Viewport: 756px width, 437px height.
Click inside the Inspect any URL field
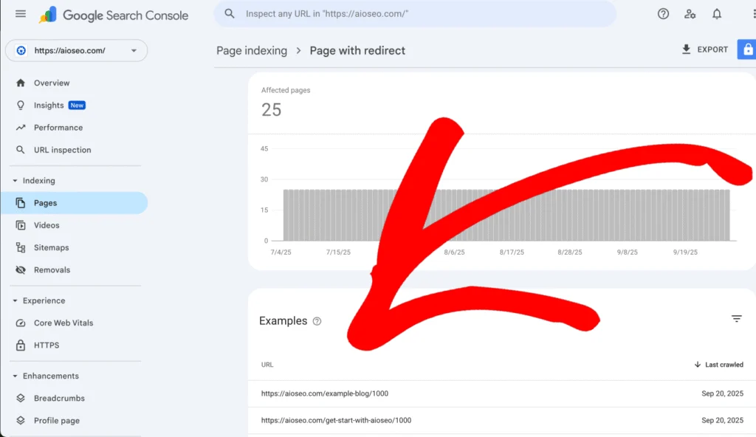click(413, 13)
